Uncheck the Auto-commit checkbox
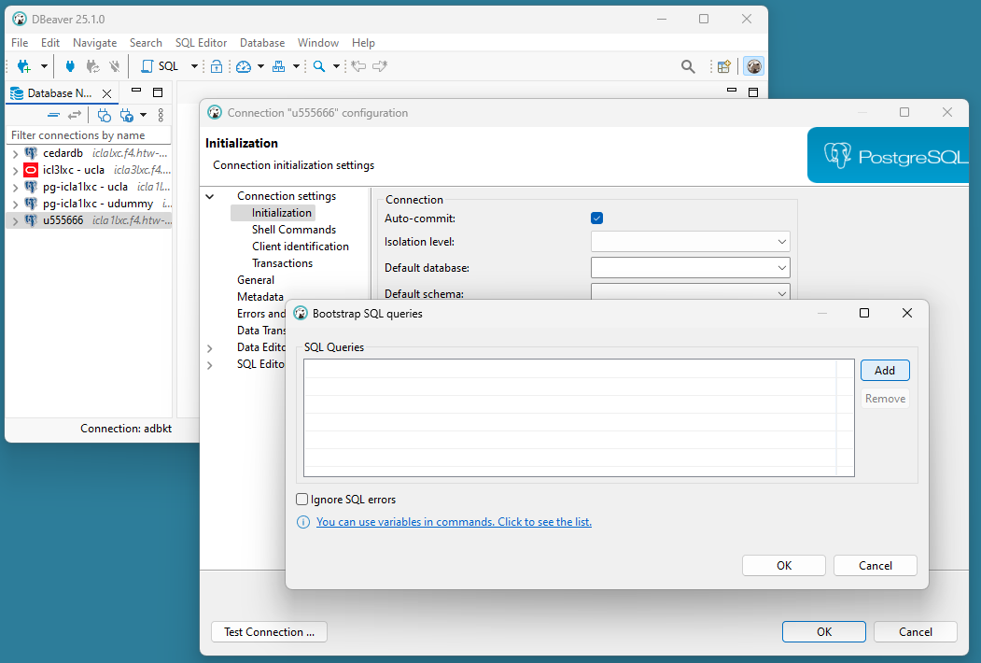 coord(596,218)
